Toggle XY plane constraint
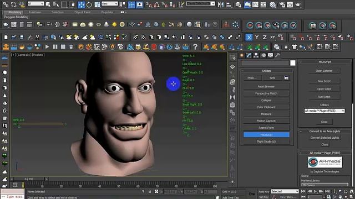 272,37
